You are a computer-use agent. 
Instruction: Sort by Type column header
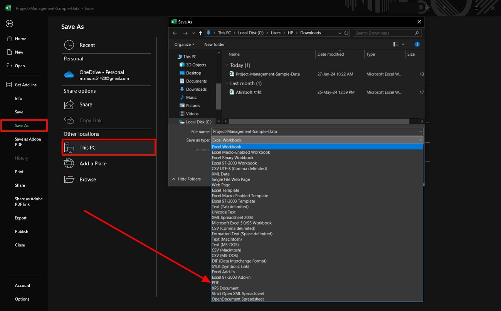coord(371,54)
